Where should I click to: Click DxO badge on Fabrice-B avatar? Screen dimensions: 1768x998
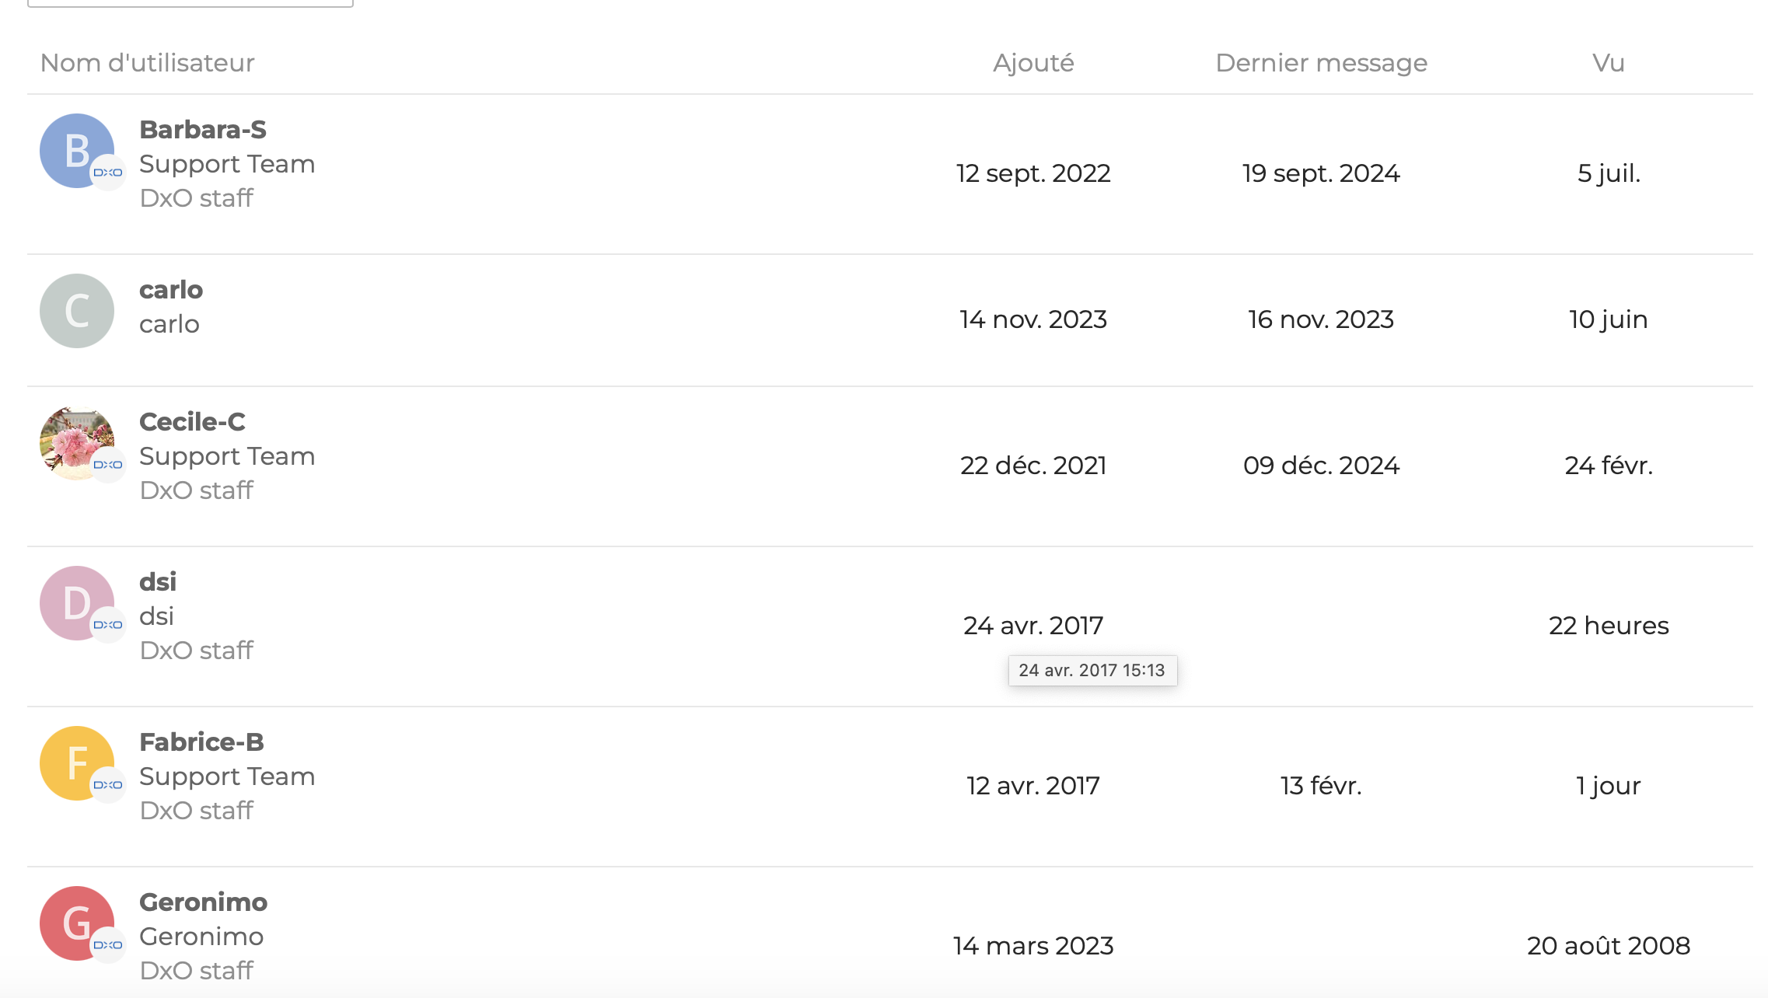tap(108, 785)
